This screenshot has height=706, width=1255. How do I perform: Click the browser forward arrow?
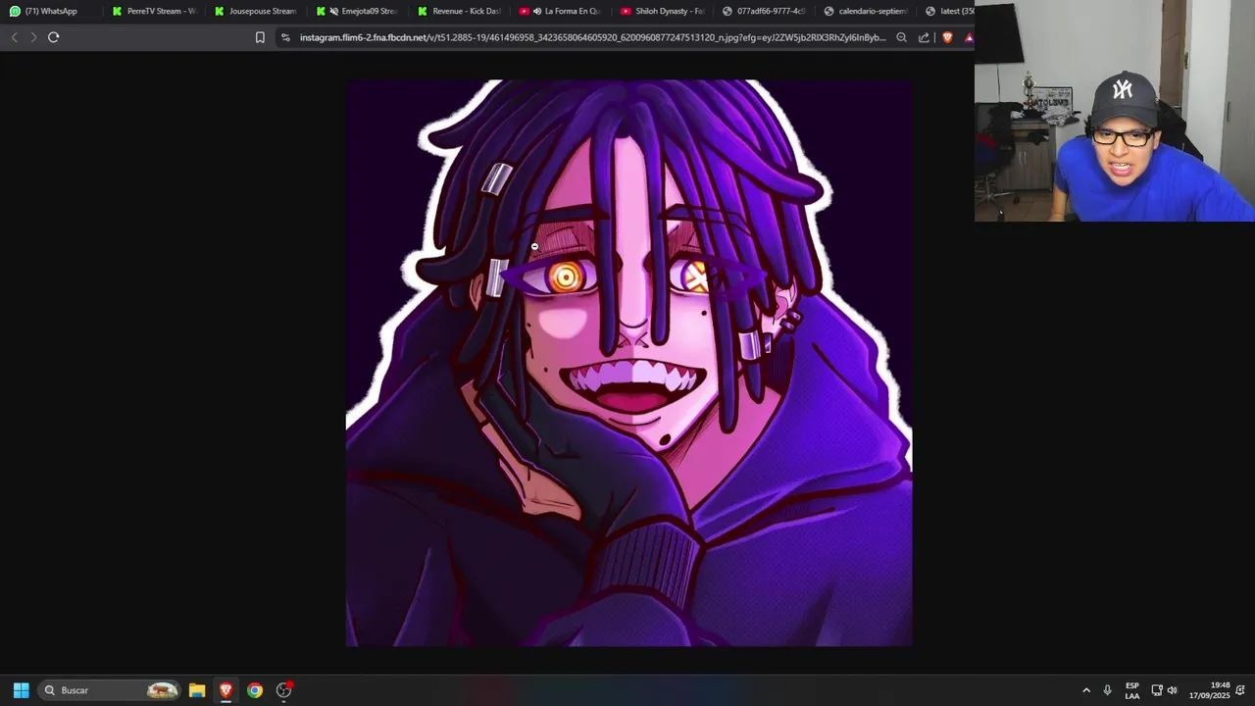(x=33, y=37)
